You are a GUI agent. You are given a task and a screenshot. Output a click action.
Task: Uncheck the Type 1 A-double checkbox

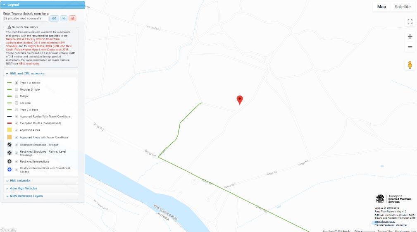click(x=17, y=83)
